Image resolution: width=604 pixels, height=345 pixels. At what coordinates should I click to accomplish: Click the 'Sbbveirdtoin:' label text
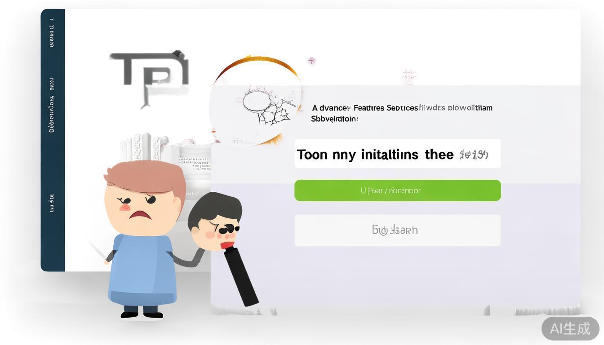pyautogui.click(x=334, y=119)
